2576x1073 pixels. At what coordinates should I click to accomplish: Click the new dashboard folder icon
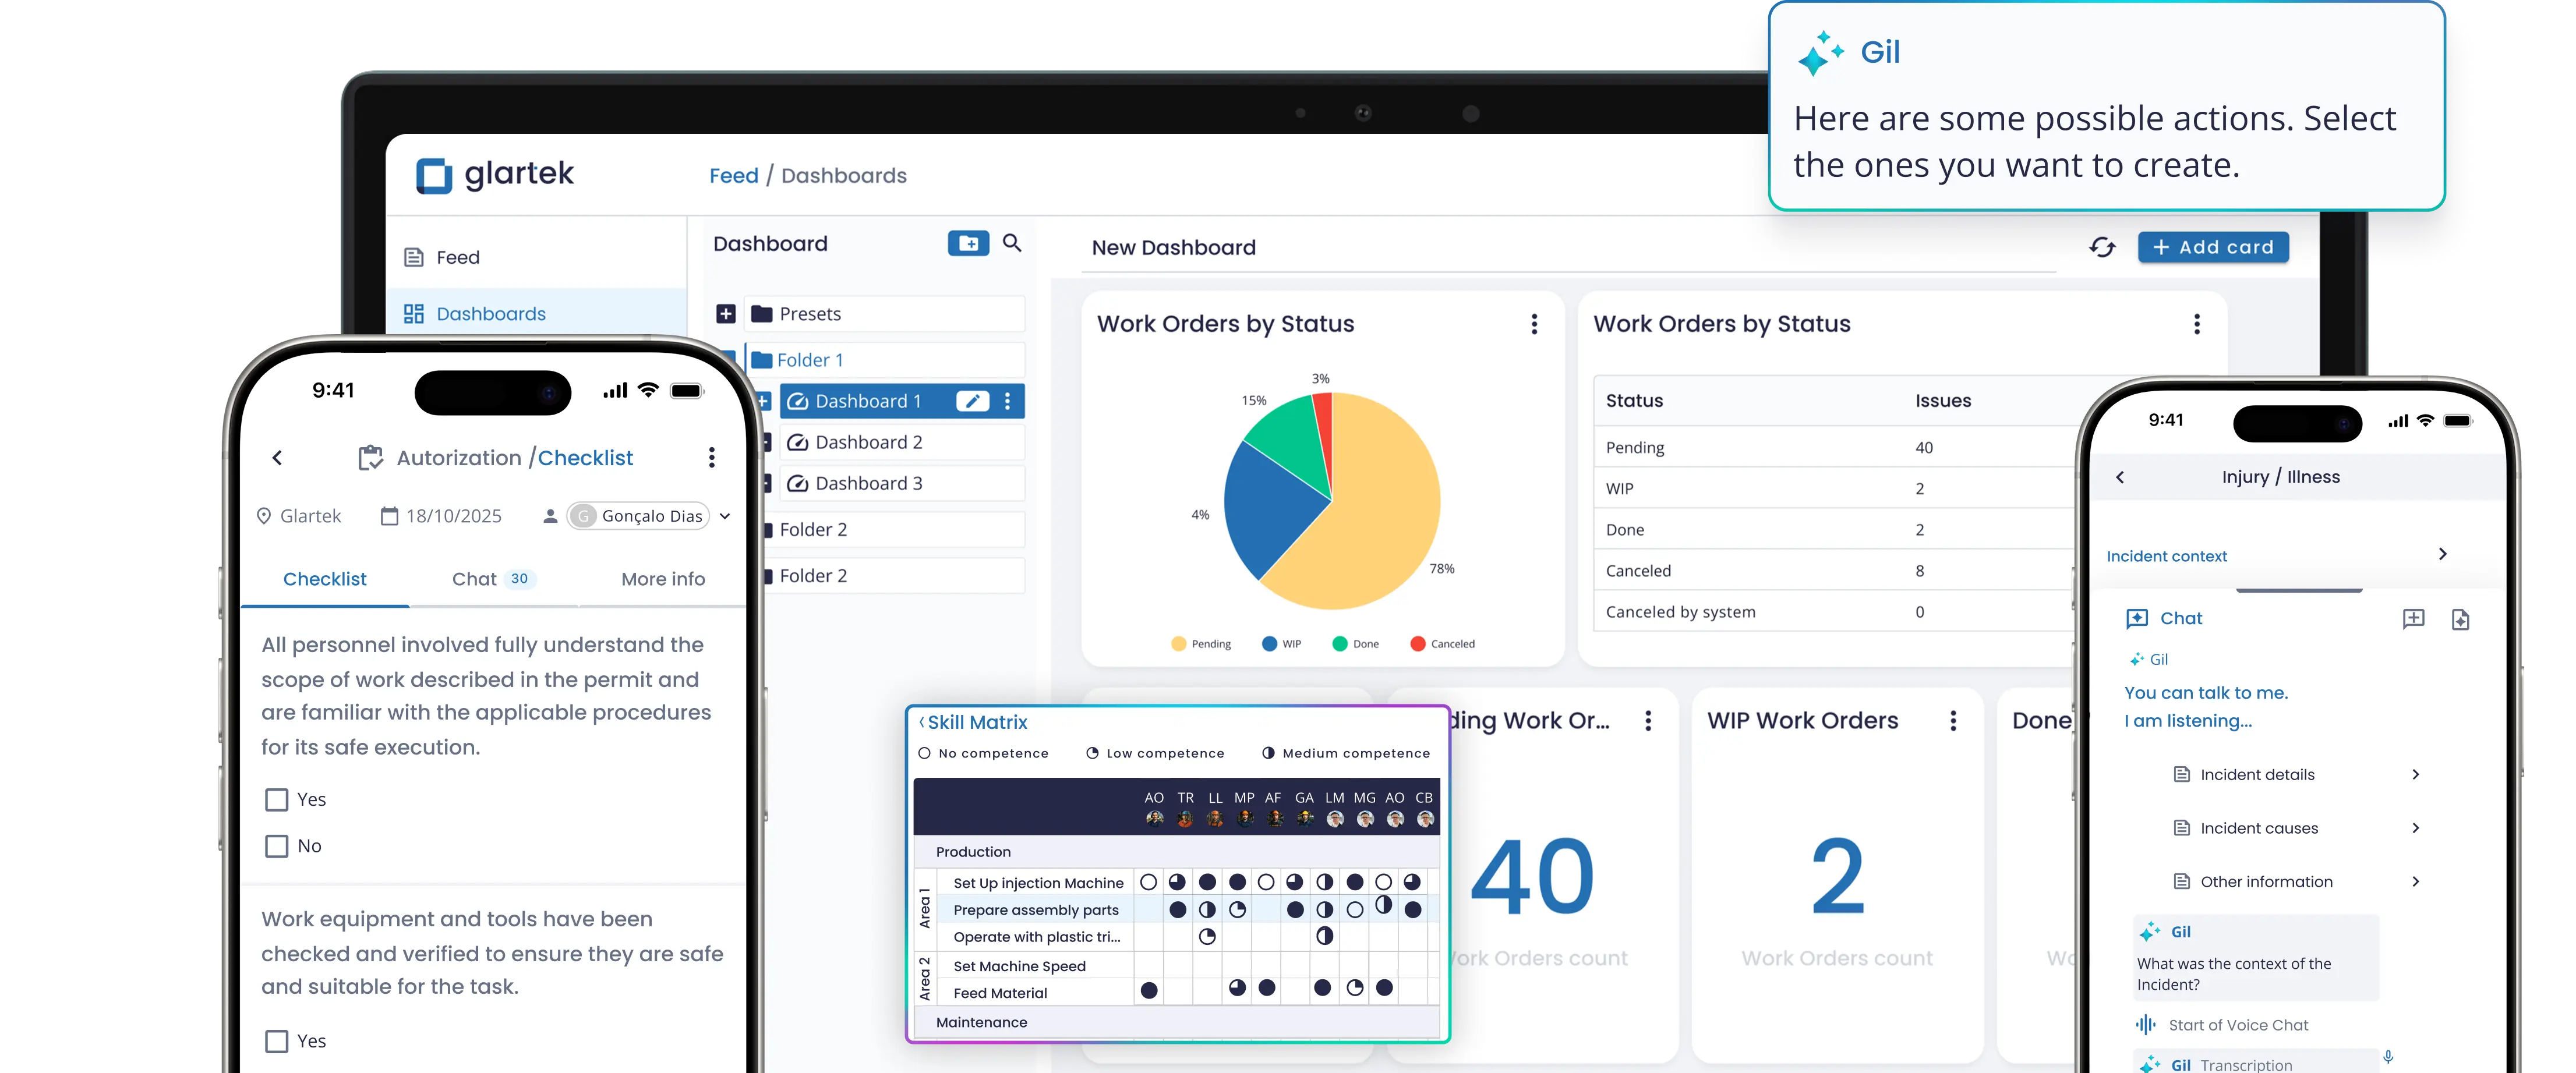[968, 243]
